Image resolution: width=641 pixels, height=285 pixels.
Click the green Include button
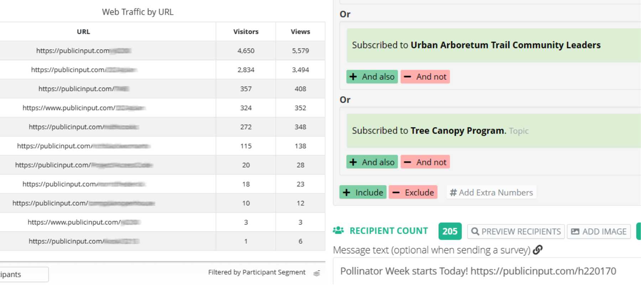tap(363, 192)
